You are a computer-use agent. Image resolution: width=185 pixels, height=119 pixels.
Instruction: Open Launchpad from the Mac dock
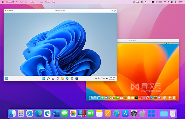[x=21, y=114]
